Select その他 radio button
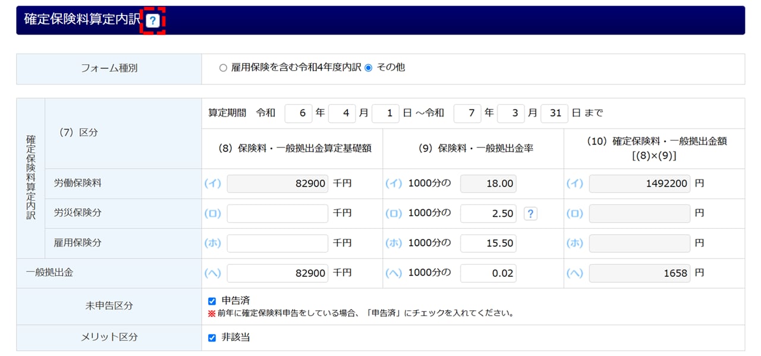The width and height of the screenshot is (761, 356). [369, 68]
